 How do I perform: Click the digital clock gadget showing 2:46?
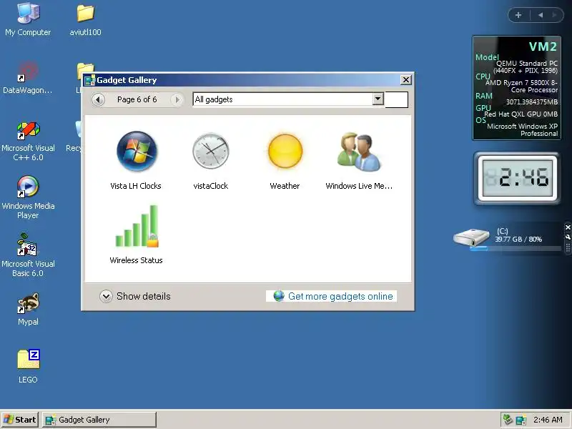pyautogui.click(x=517, y=178)
